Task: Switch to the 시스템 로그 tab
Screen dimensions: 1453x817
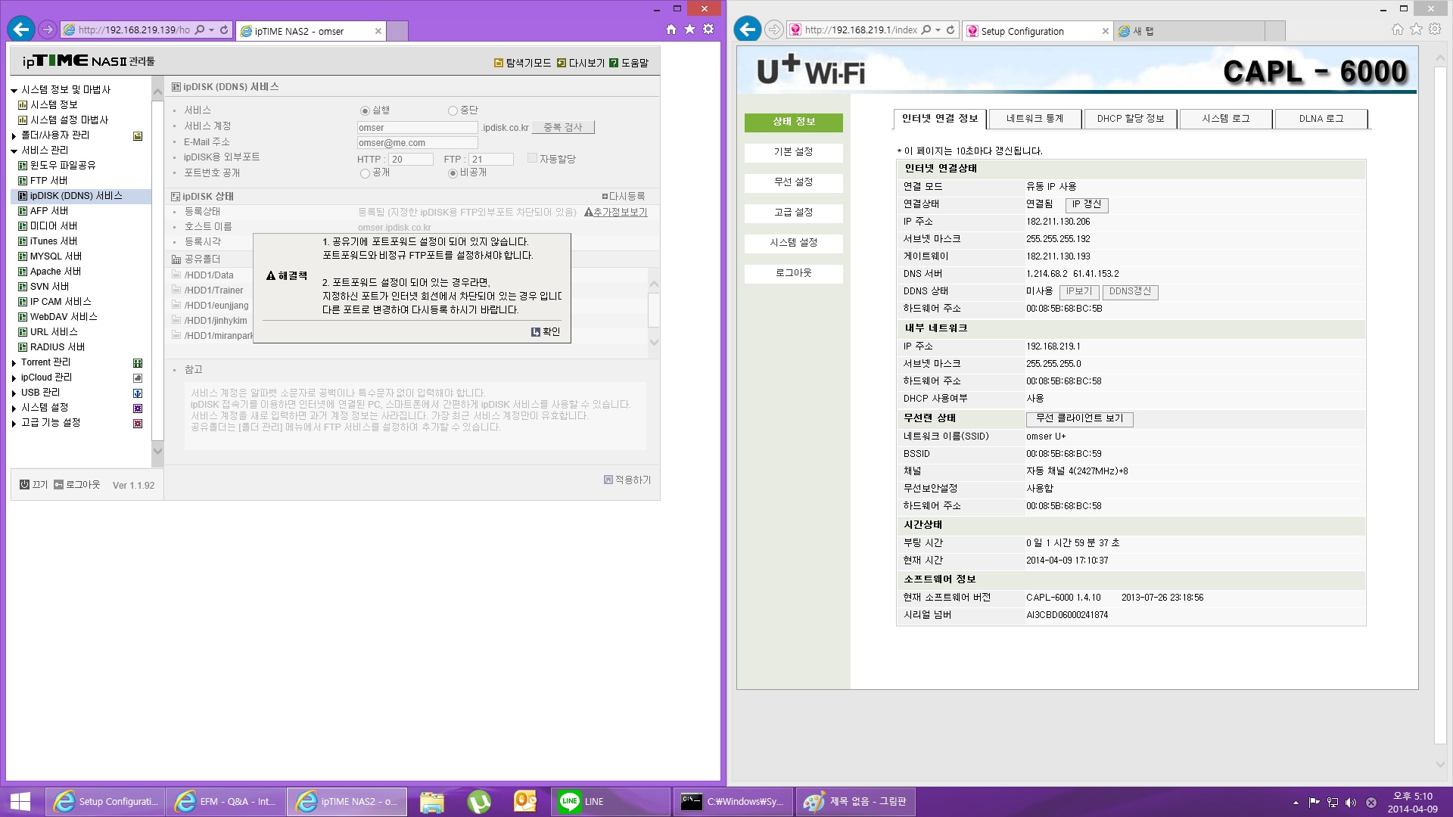Action: click(1226, 119)
